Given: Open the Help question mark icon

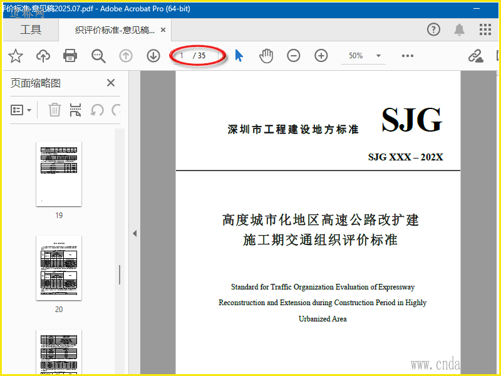Looking at the screenshot, I should [433, 29].
